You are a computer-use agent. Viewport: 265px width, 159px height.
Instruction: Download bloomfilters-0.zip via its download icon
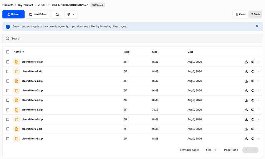point(246,62)
